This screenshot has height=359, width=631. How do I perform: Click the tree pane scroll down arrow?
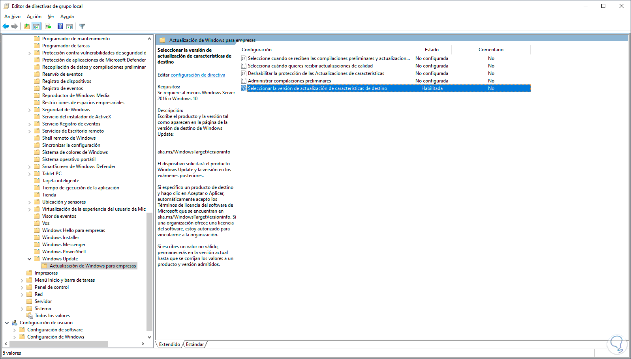point(149,337)
